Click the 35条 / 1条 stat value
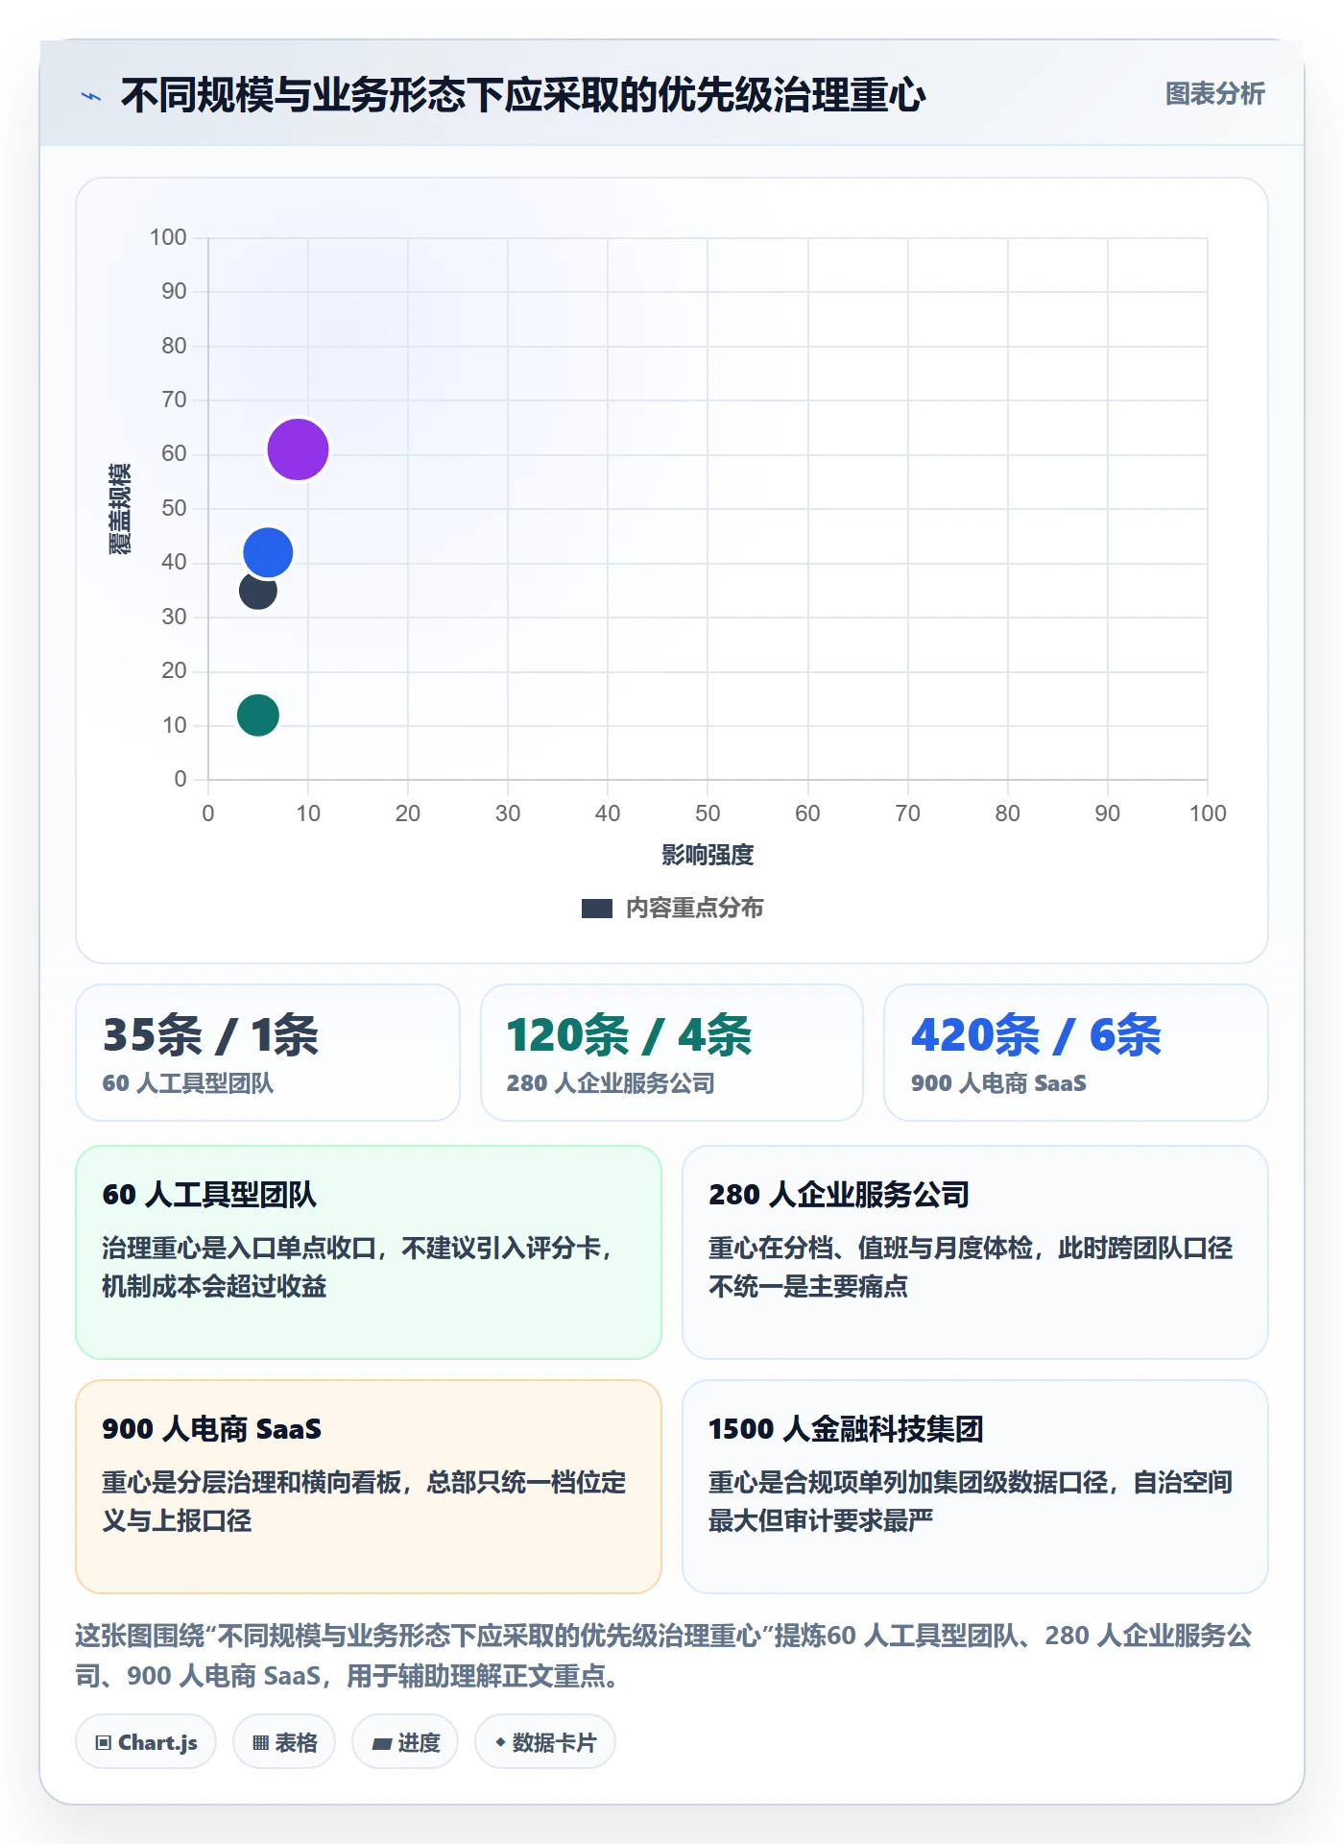The image size is (1344, 1844). (x=210, y=1035)
